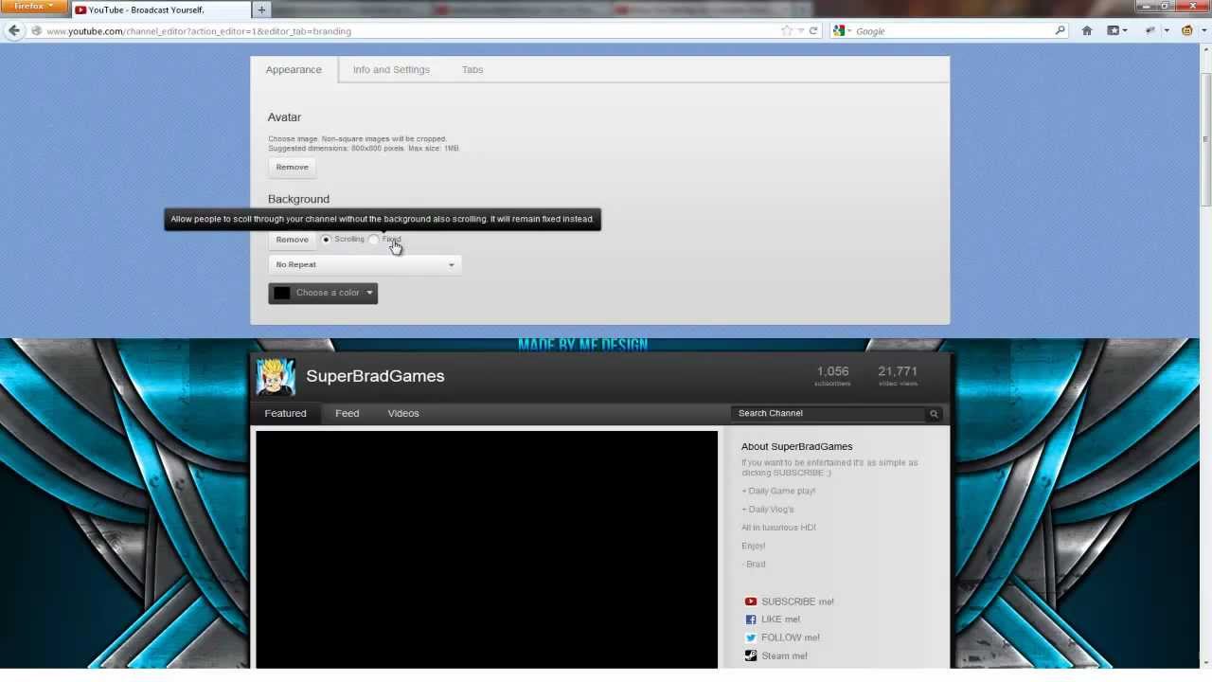Bookmark this page with the star icon

click(786, 30)
